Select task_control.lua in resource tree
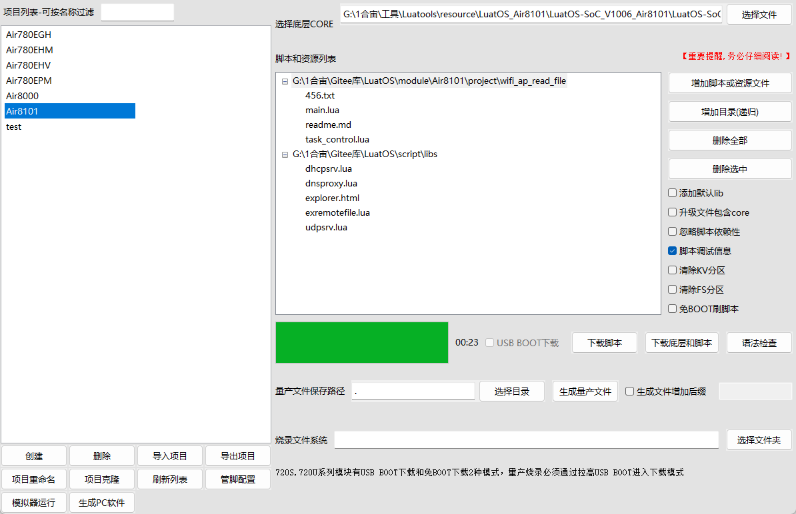The width and height of the screenshot is (796, 514). coord(337,139)
